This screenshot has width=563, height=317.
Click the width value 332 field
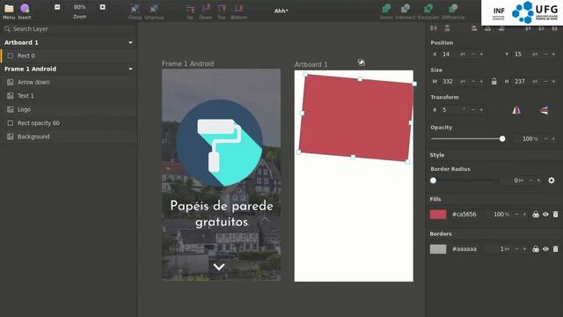coord(449,82)
